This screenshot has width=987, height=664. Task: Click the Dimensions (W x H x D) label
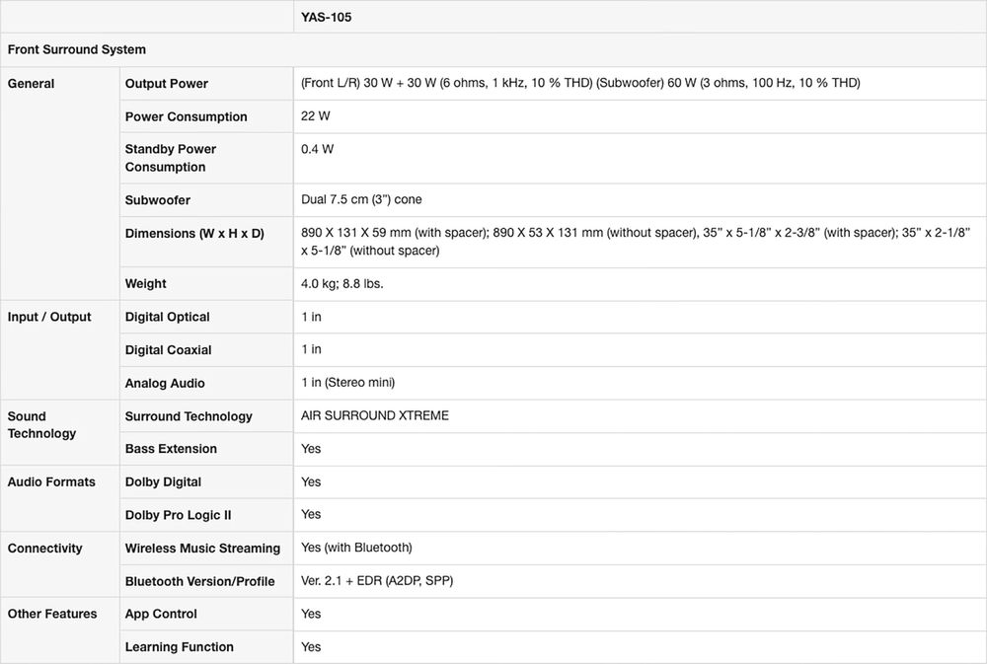(x=194, y=233)
